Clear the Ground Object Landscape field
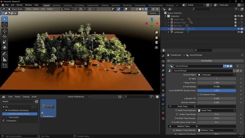The width and height of the screenshot is (245, 138). pos(234,75)
